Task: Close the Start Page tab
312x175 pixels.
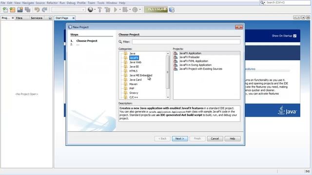Action: 74,18
